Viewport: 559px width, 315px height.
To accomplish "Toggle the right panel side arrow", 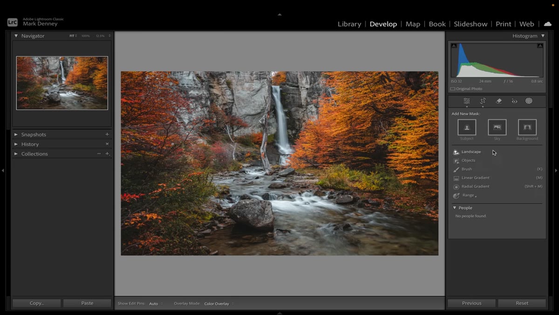I will pyautogui.click(x=556, y=171).
